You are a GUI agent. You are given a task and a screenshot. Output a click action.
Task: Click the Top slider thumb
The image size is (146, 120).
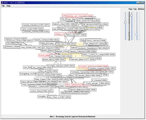click(x=132, y=15)
